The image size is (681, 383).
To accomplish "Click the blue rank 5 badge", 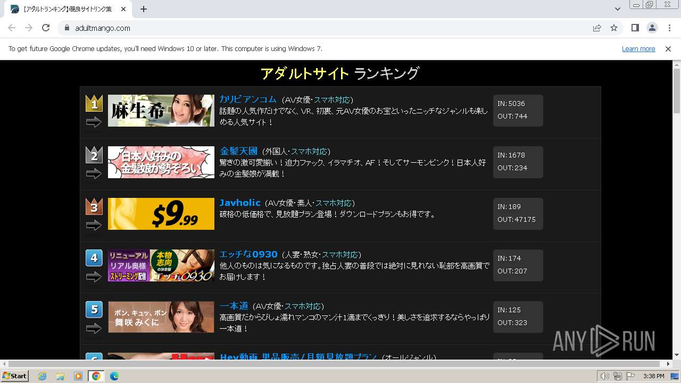I will pyautogui.click(x=94, y=310).
